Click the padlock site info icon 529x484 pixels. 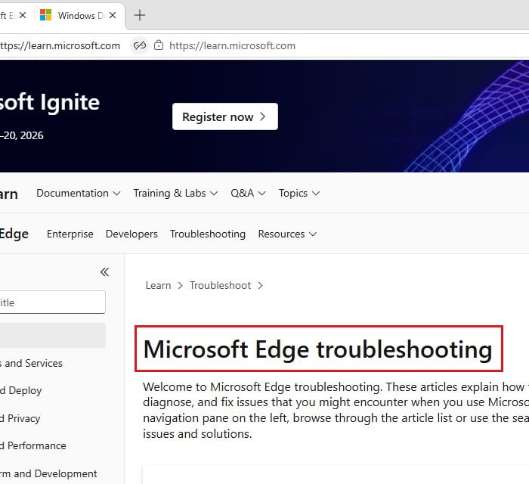[x=159, y=45]
